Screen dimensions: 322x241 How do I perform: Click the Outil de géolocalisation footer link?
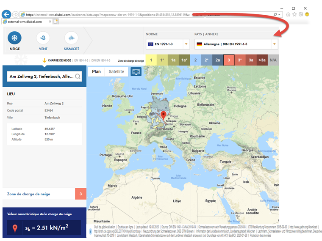105,227
